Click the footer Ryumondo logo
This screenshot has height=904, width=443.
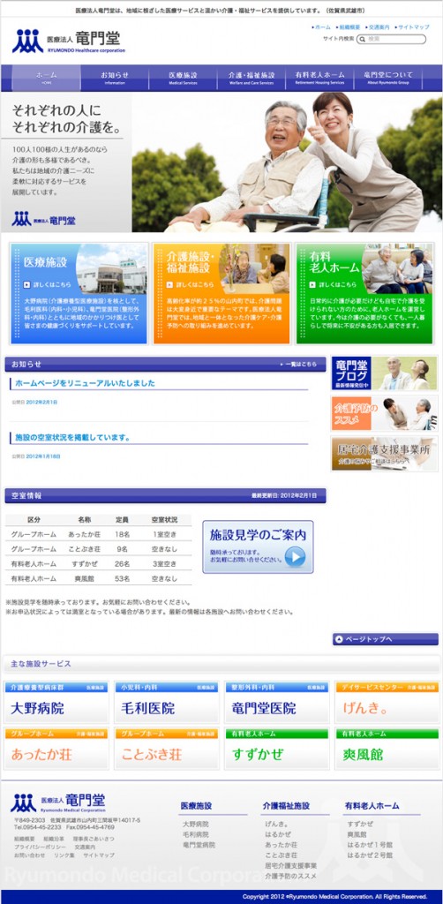pyautogui.click(x=57, y=802)
